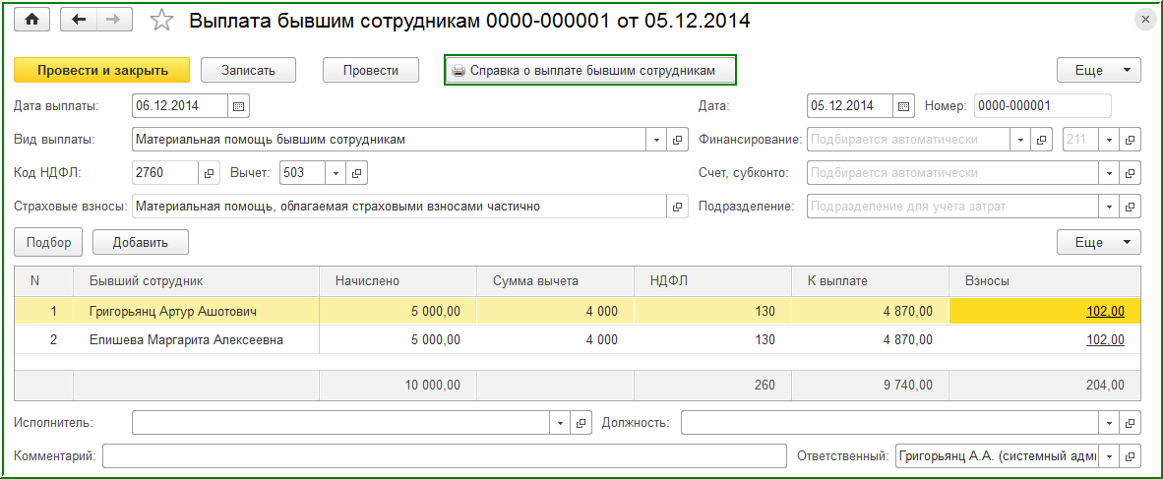Focus the Код НДФЛ 2760 field
This screenshot has height=479, width=1163.
(164, 173)
